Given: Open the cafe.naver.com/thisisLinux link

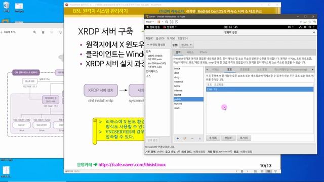Looking at the screenshot, I should tap(132, 165).
